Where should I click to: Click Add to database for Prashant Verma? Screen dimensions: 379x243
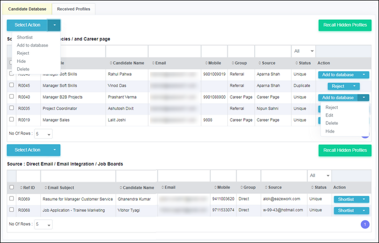(x=338, y=98)
